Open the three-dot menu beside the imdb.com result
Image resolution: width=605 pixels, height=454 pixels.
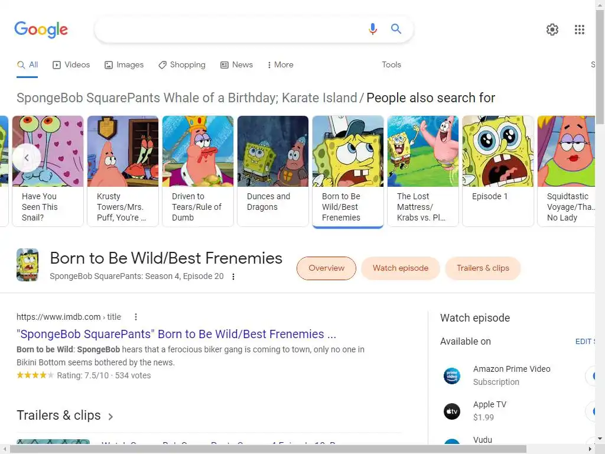[136, 317]
